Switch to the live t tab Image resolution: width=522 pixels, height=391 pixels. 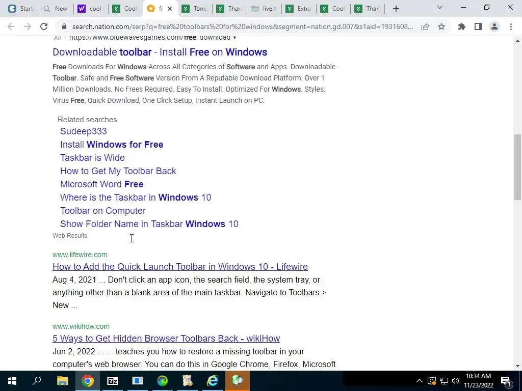[x=264, y=9]
